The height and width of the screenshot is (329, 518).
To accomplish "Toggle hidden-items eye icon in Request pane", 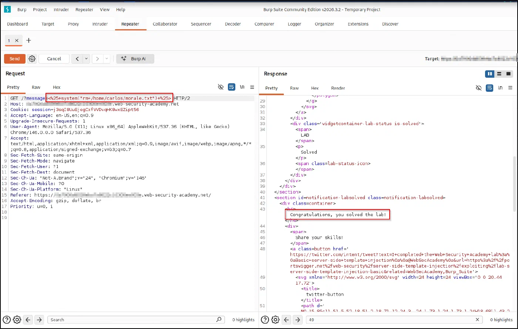I will tap(221, 87).
